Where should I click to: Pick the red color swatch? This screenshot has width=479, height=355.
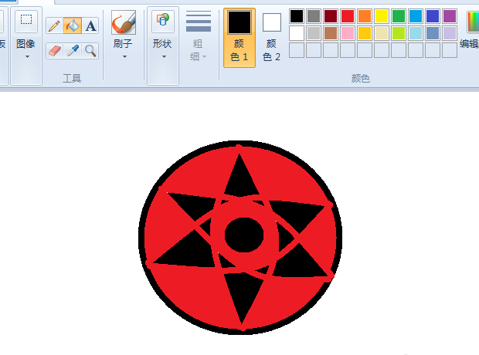pos(348,16)
